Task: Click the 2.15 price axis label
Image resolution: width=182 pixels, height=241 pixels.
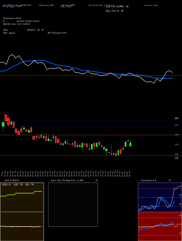Action: click(x=177, y=125)
